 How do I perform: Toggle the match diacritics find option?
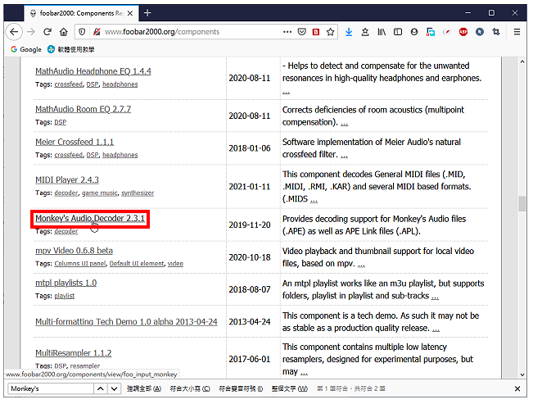(241, 388)
